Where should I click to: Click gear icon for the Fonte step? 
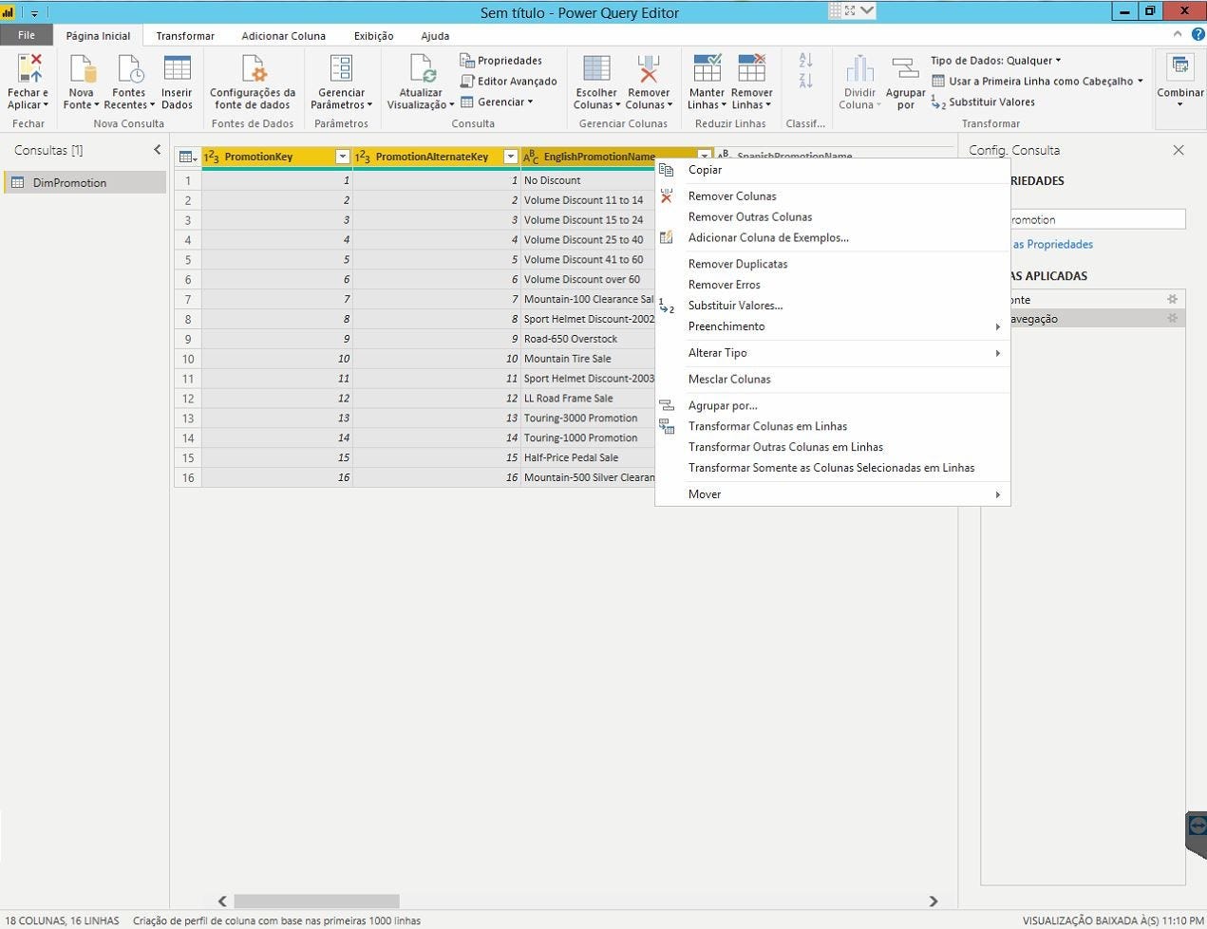(1173, 299)
